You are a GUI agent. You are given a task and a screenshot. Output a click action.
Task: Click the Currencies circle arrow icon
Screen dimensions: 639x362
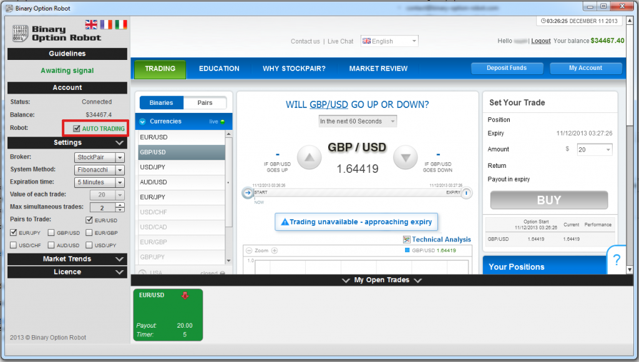(143, 122)
